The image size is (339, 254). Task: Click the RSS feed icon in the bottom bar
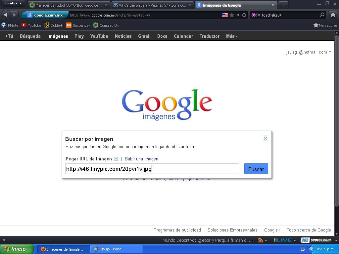(261, 240)
